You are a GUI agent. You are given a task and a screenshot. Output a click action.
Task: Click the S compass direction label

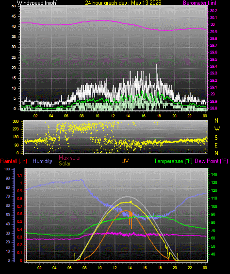coord(216,138)
